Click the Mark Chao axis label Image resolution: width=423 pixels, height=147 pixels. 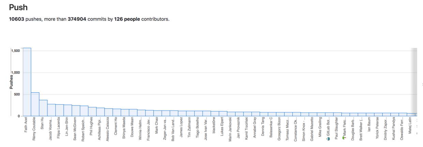click(x=157, y=127)
